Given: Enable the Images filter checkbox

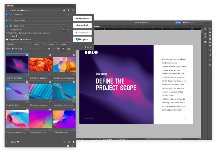Looking at the screenshot, I should (x=7, y=40).
